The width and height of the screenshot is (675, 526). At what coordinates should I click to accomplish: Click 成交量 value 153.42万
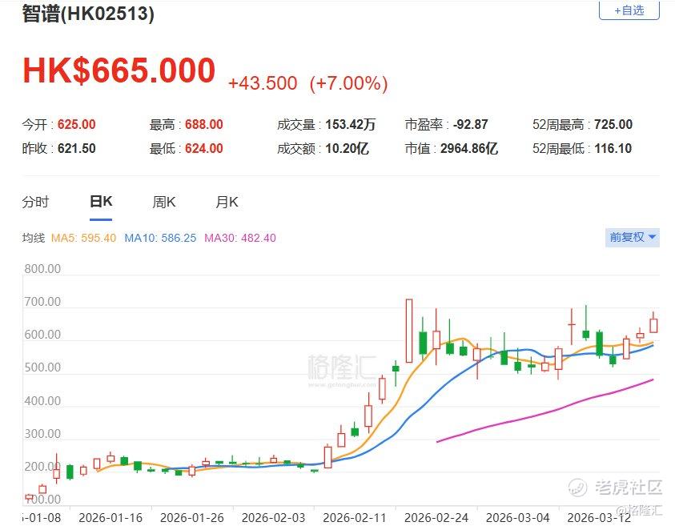(351, 124)
